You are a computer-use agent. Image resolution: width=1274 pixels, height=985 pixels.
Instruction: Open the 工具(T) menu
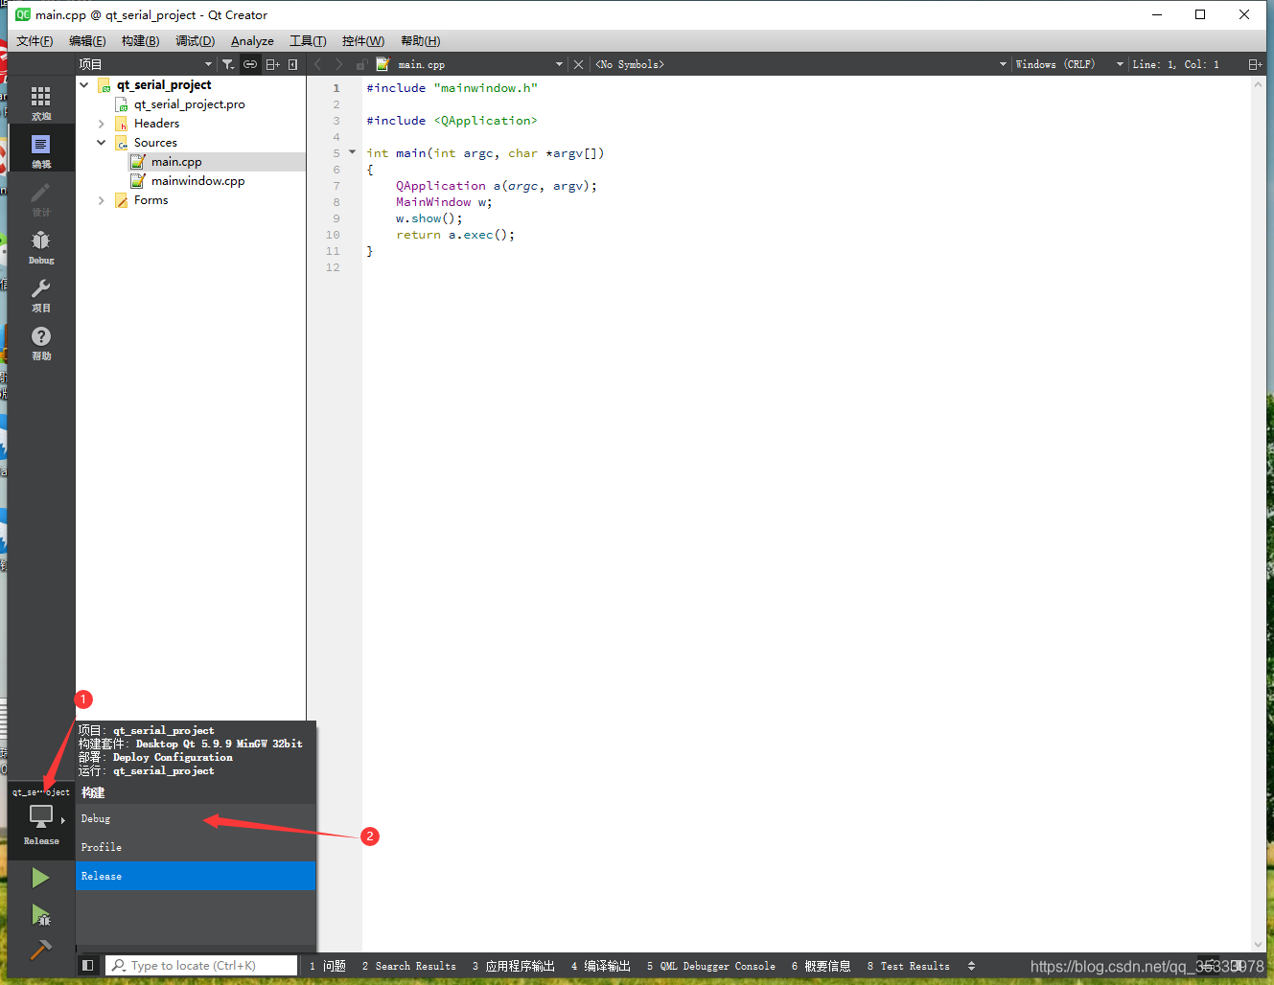(x=308, y=40)
